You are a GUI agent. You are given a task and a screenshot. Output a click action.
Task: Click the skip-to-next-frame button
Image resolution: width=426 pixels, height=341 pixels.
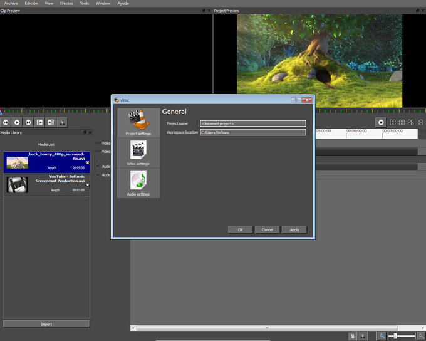point(28,123)
